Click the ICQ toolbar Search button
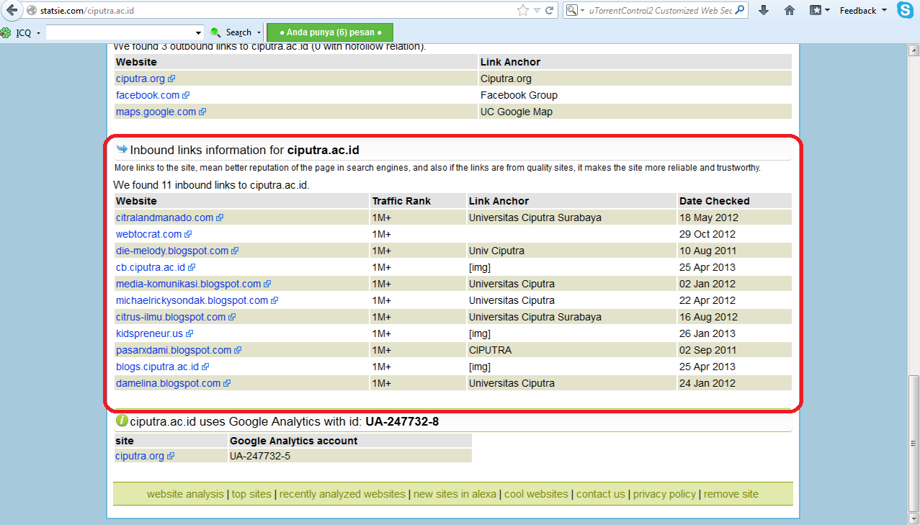920x525 pixels. (x=238, y=32)
